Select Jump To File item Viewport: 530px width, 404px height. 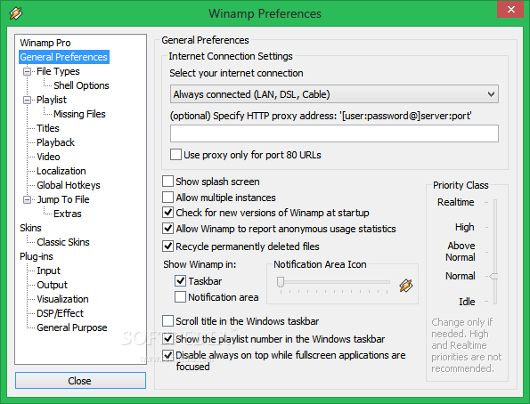63,199
